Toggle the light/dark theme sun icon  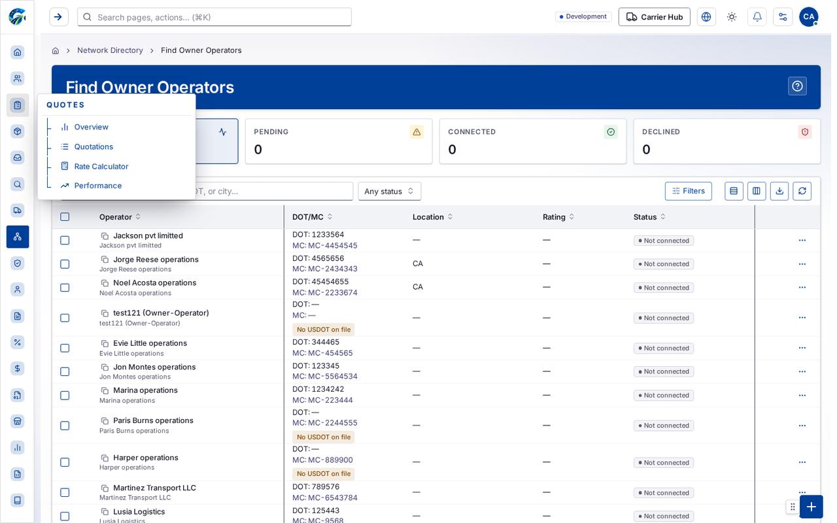click(x=732, y=17)
